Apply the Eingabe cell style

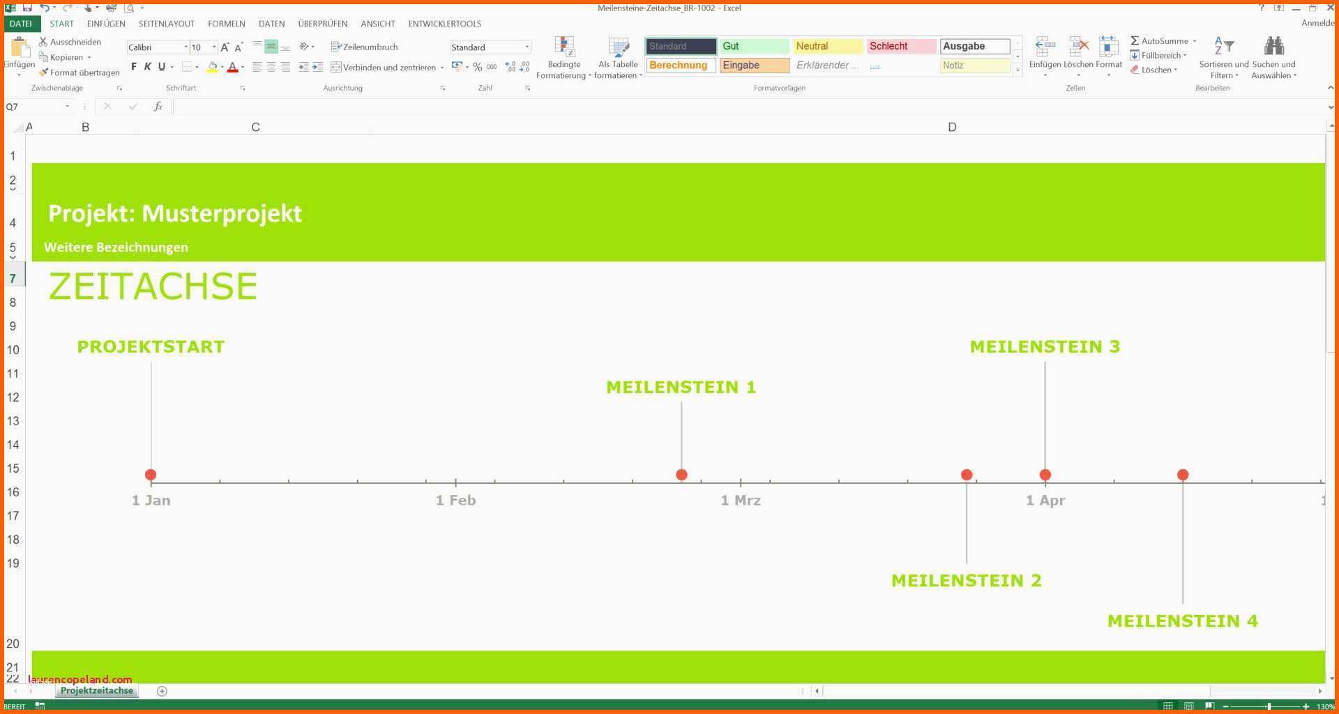[755, 66]
